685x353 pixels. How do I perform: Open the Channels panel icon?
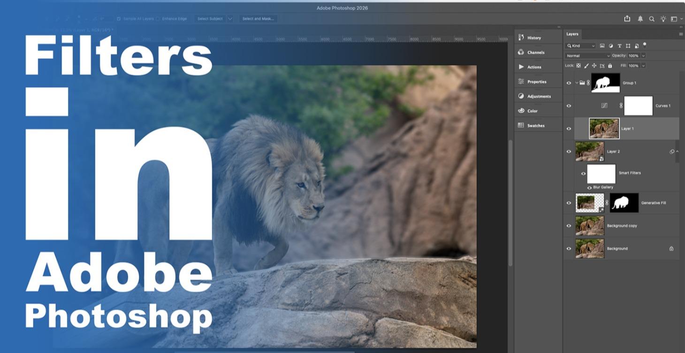point(521,52)
